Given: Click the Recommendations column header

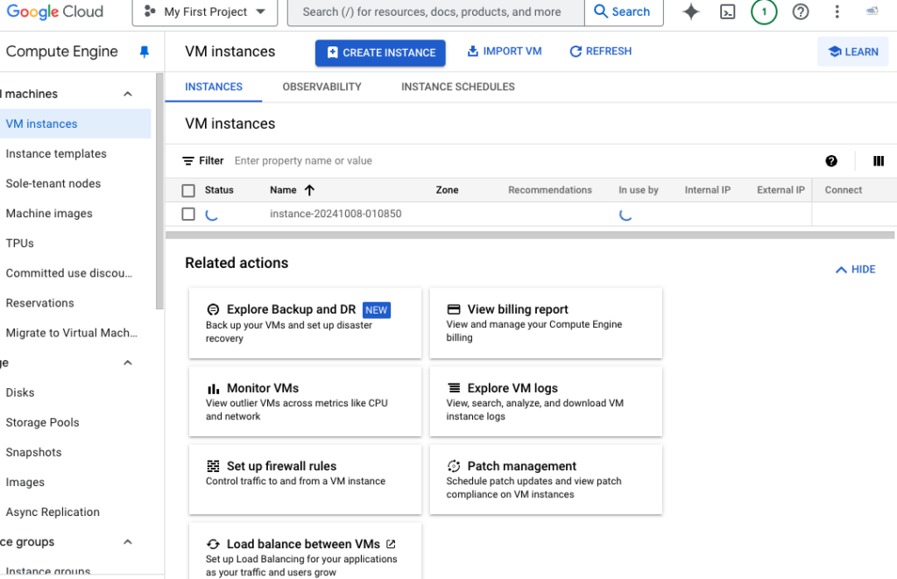Looking at the screenshot, I should tap(550, 190).
